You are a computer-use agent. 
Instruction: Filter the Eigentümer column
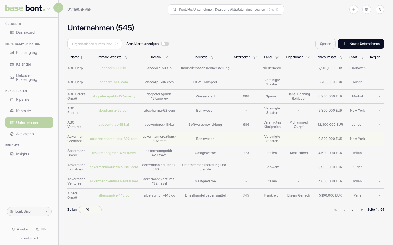click(x=308, y=57)
